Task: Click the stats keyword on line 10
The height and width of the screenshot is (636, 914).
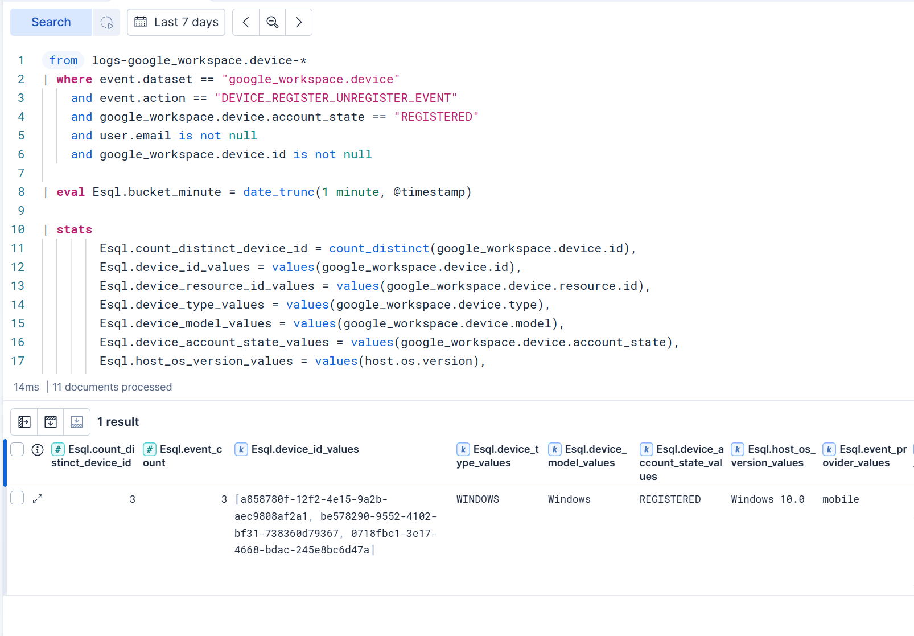Action: [74, 229]
